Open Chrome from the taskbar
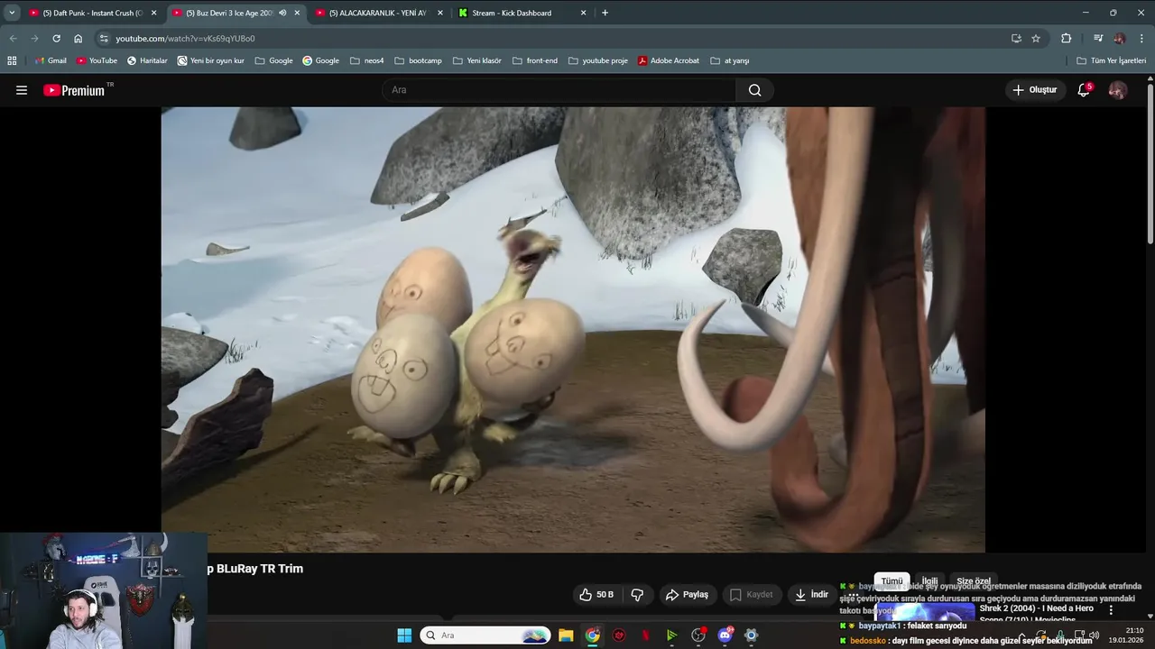The image size is (1155, 649). pyautogui.click(x=592, y=635)
